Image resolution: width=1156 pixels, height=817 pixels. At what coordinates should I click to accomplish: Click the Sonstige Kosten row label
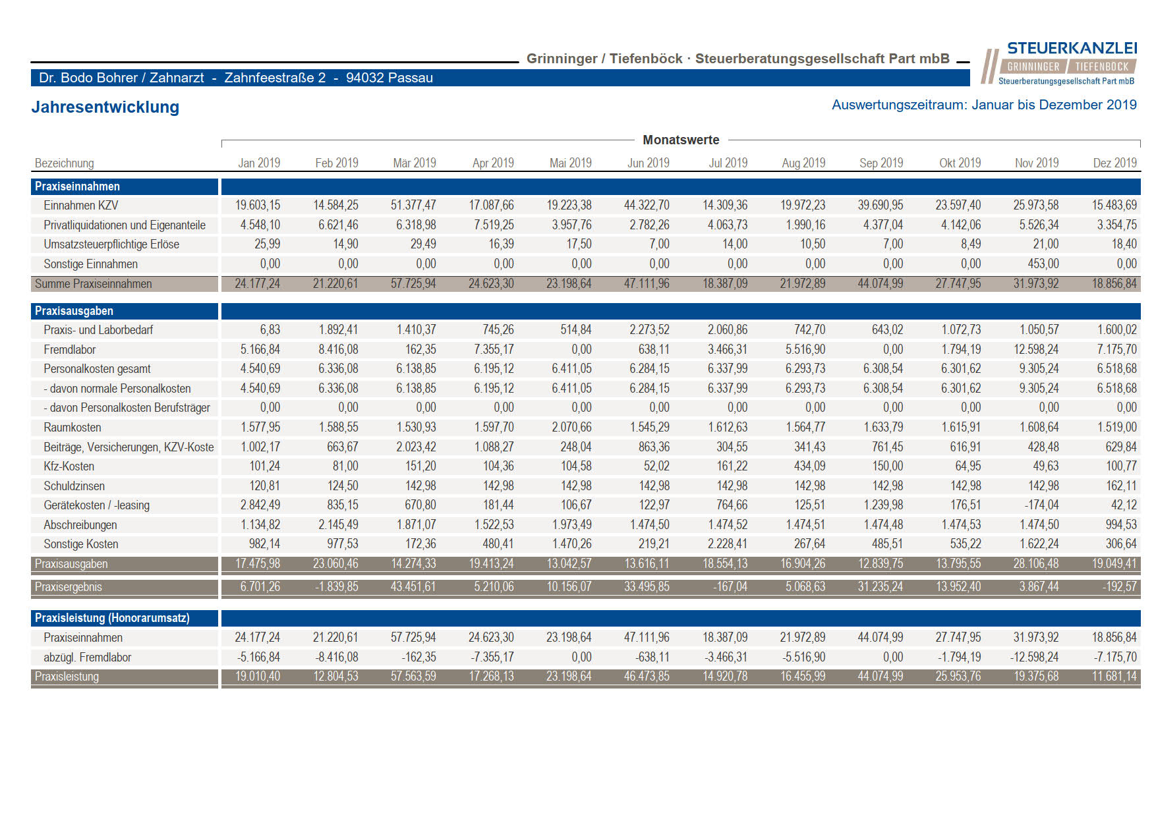tap(81, 544)
